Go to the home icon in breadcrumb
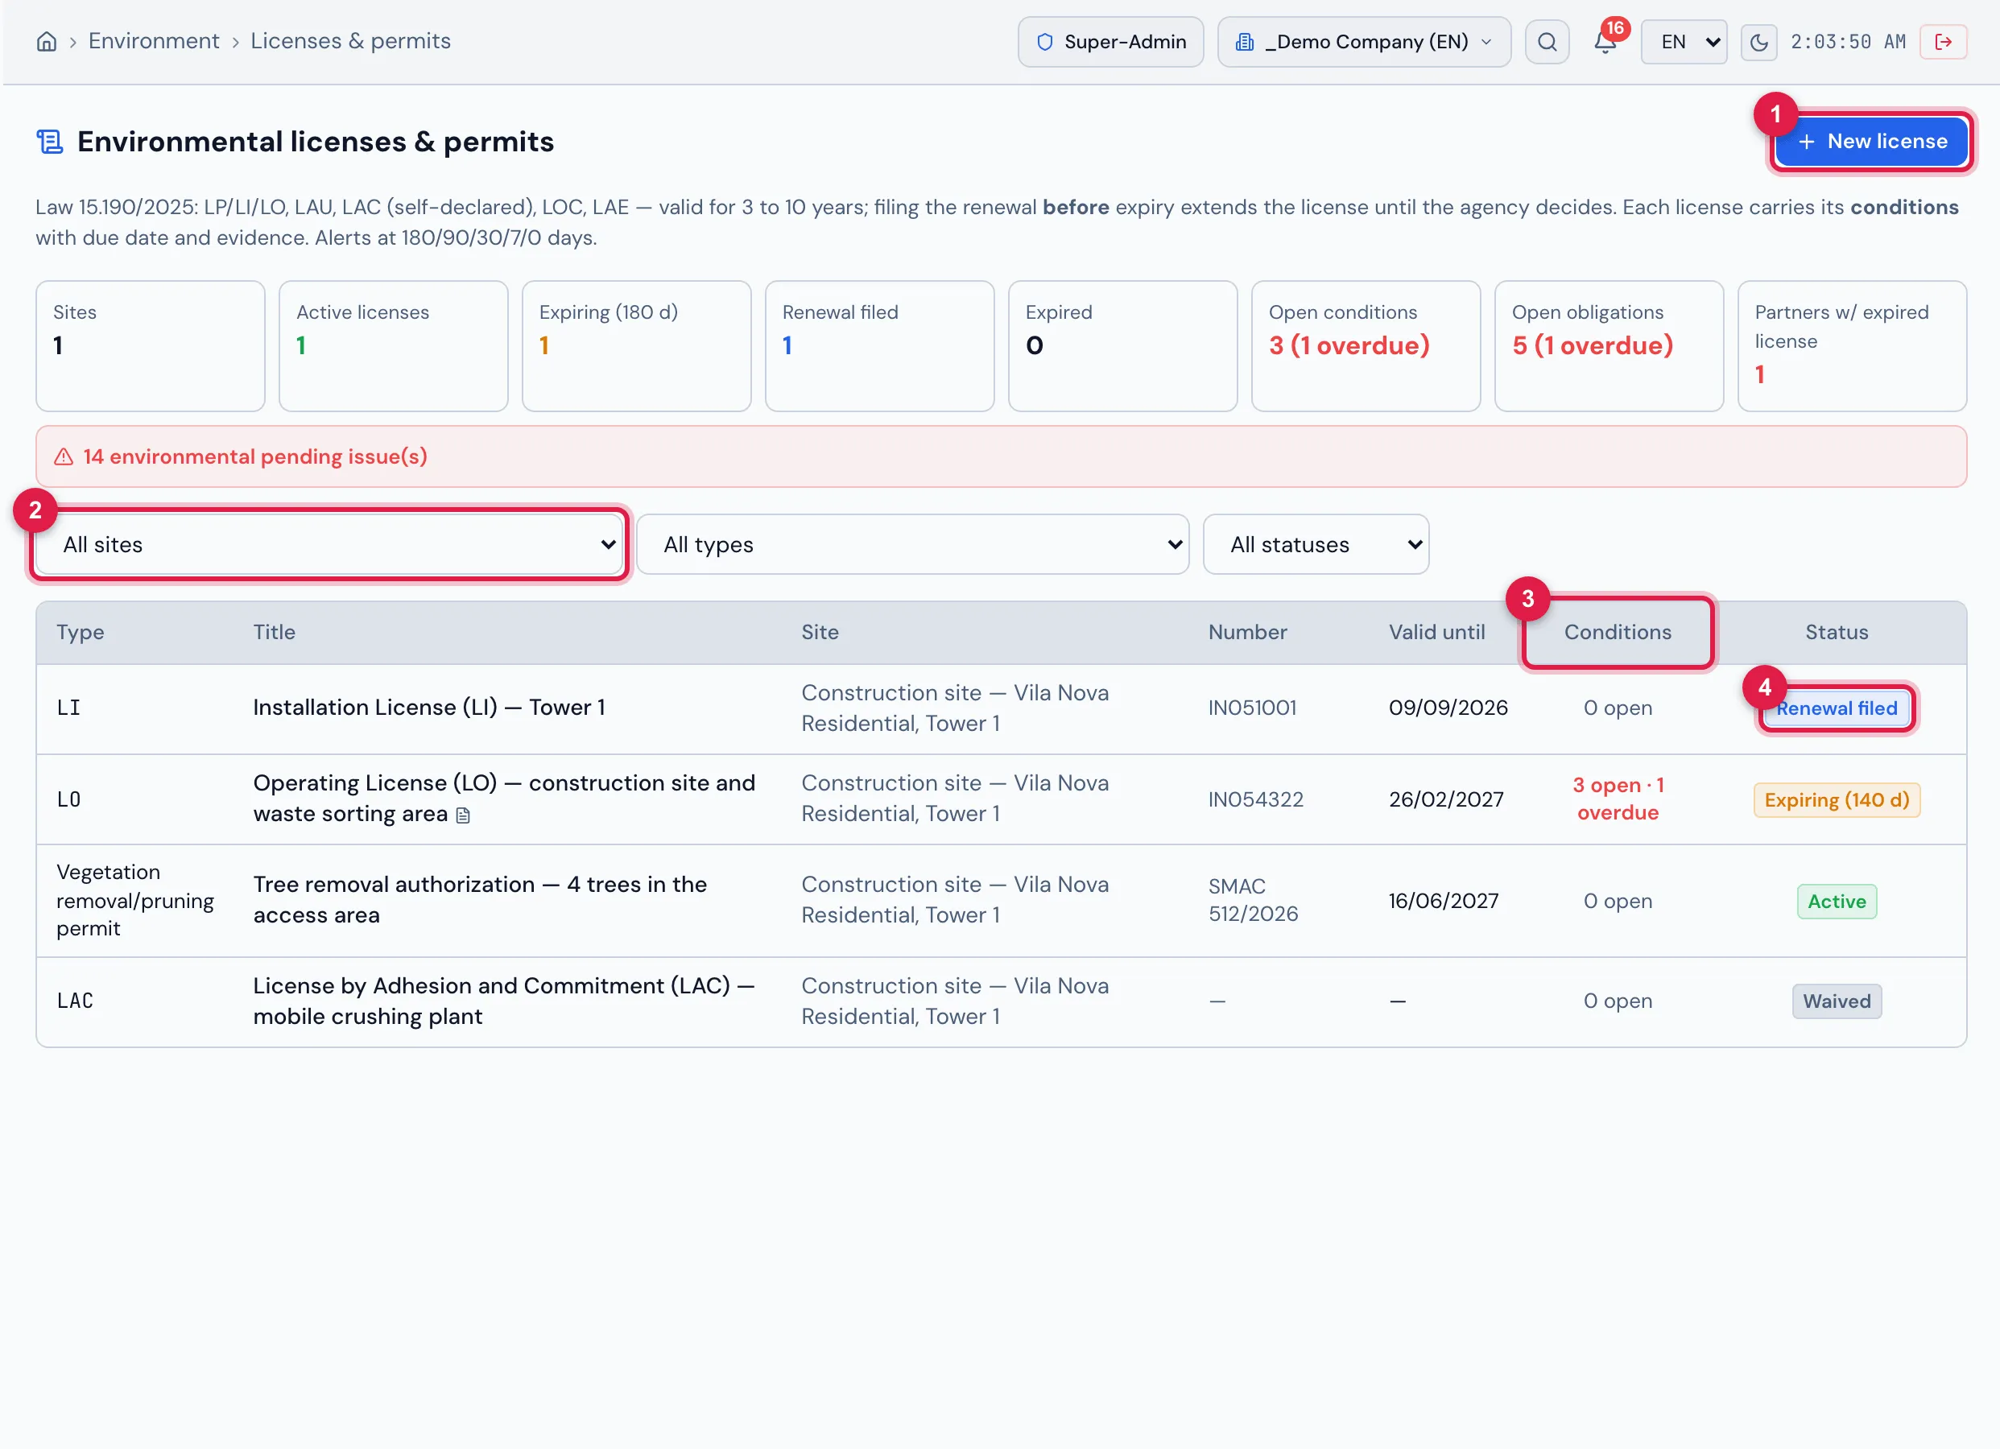 pos(46,41)
